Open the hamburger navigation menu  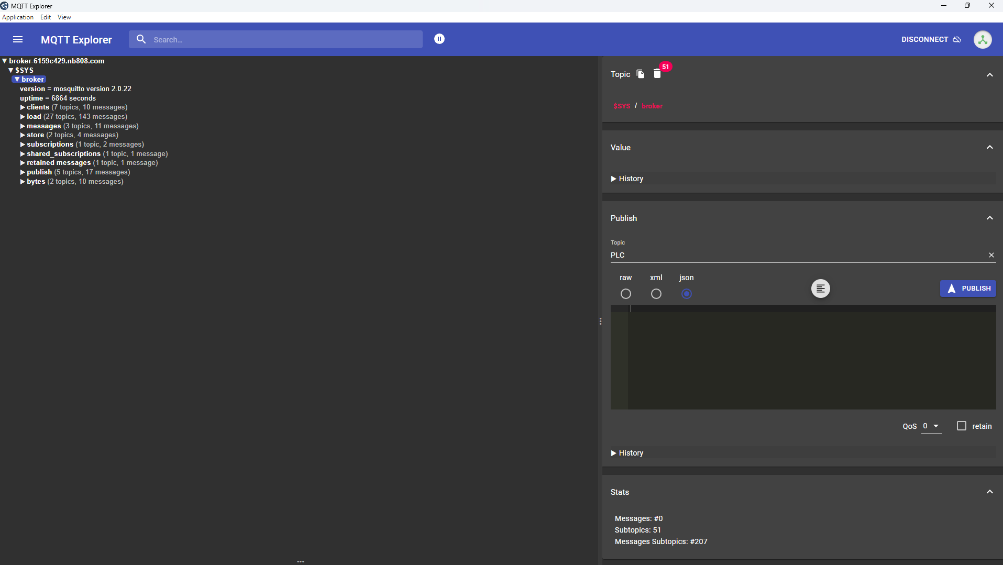(x=18, y=39)
